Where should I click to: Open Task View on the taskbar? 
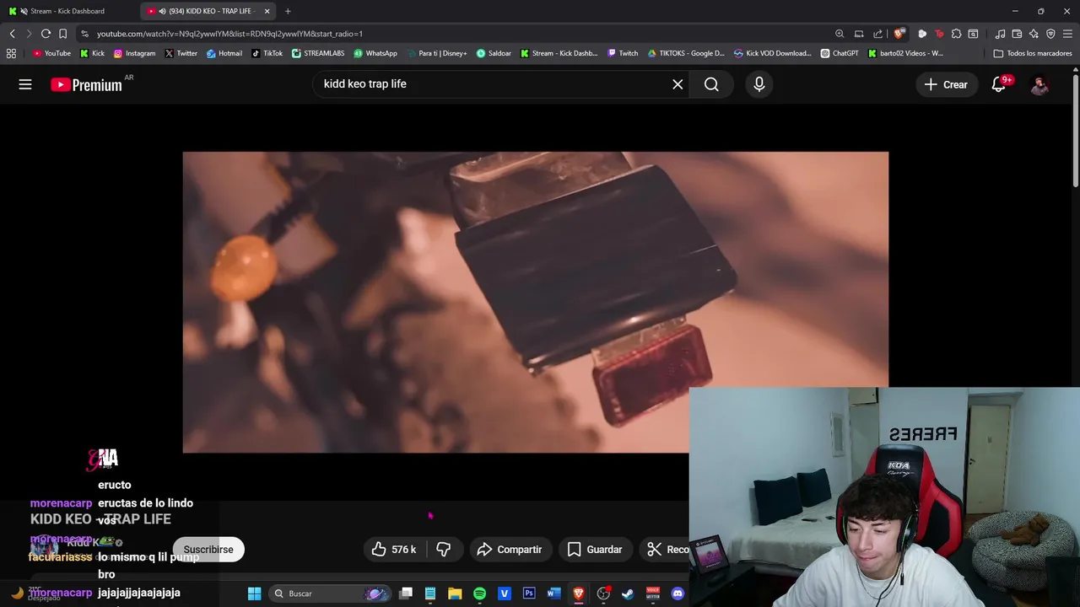406,594
